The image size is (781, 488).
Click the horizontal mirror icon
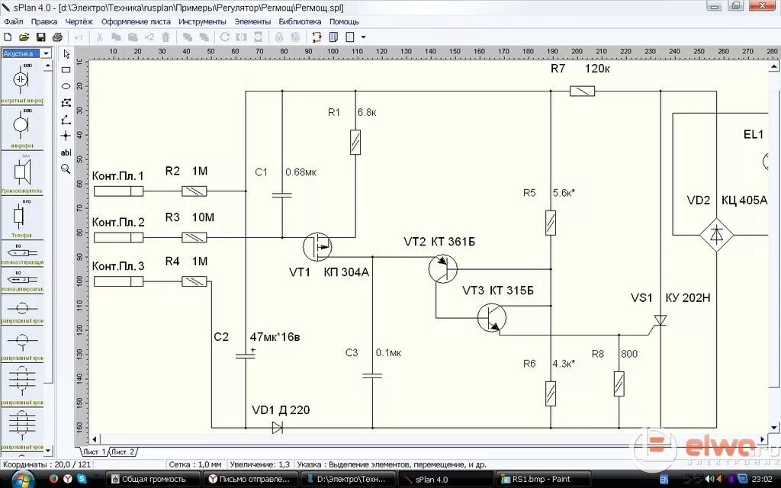(242, 37)
